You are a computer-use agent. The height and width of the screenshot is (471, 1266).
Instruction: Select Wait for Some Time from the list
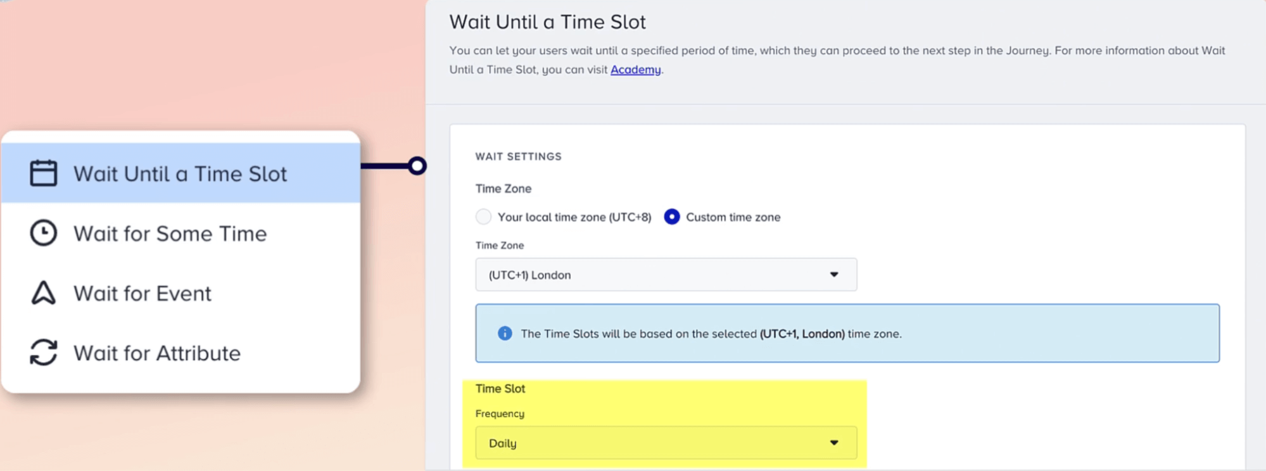(170, 232)
